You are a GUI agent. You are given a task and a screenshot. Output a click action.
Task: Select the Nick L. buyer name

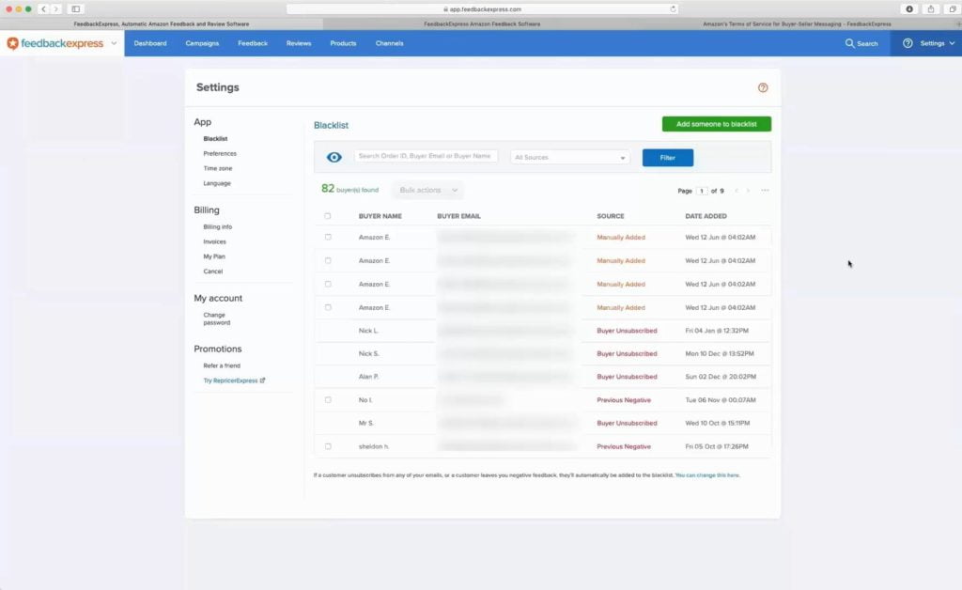[x=368, y=331]
